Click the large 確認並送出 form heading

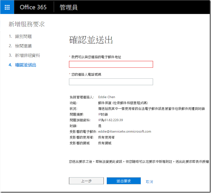(x=91, y=40)
